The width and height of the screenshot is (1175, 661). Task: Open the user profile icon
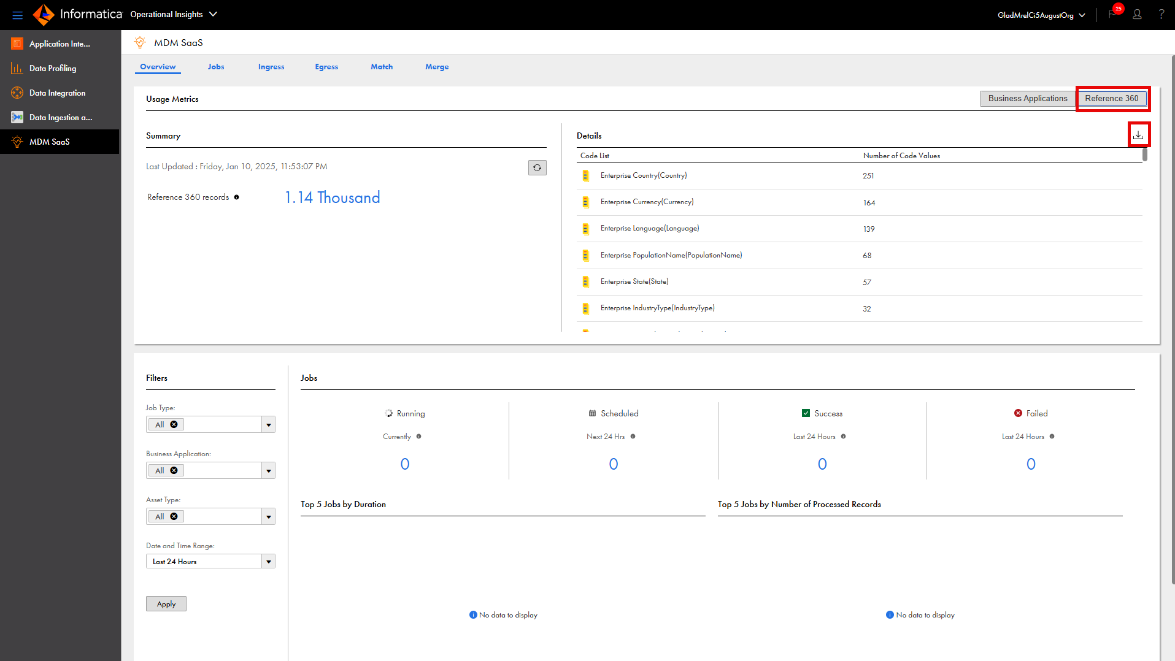(1137, 14)
